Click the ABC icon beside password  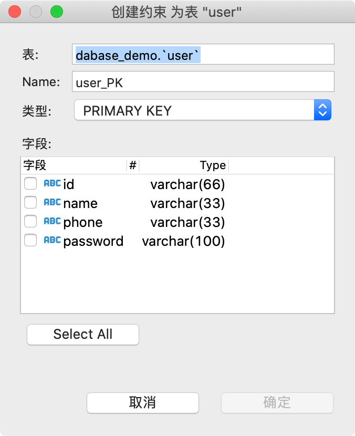[x=52, y=241]
